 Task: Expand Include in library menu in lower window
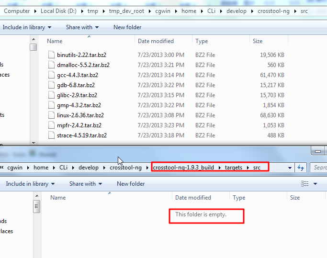click(x=30, y=184)
